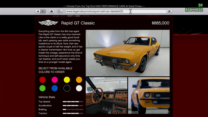Click the Top Speed stat bar
The width and height of the screenshot is (208, 117).
coord(73,102)
